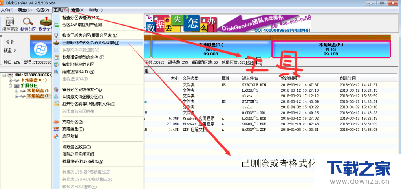Expand the 本地磁盘(D:) tree node
The height and width of the screenshot is (189, 401).
pos(17,91)
